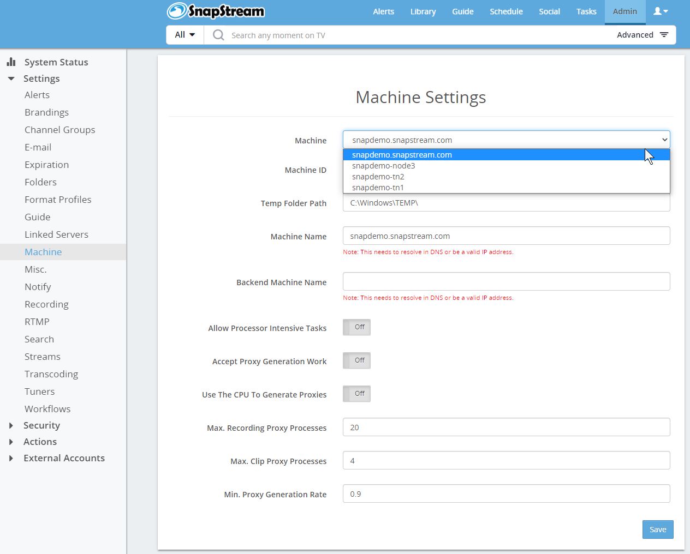Expand the External Accounts section

pyautogui.click(x=11, y=458)
